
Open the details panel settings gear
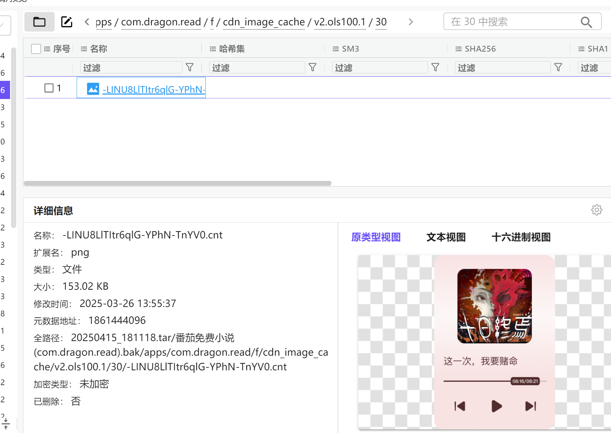[596, 210]
